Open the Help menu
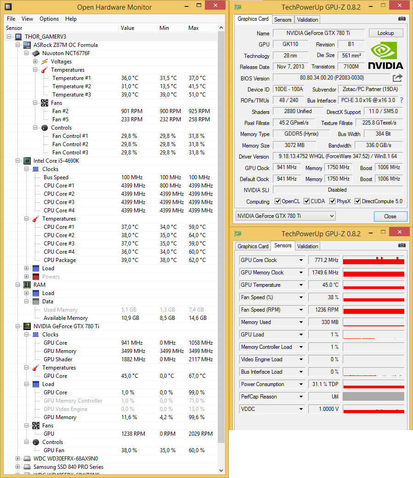 [71, 19]
